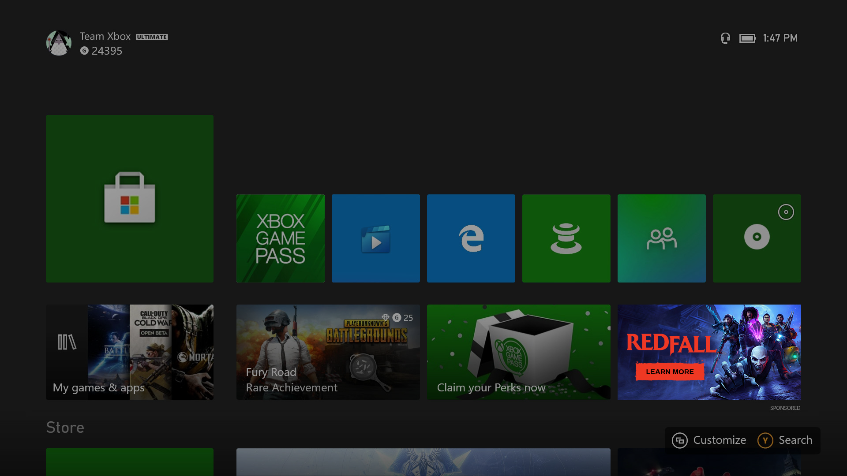Click the controller battery indicator

(x=747, y=38)
